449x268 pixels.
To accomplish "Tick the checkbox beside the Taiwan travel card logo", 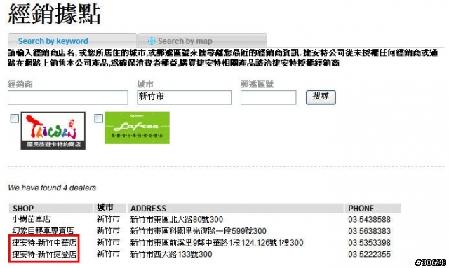I will coord(14,118).
